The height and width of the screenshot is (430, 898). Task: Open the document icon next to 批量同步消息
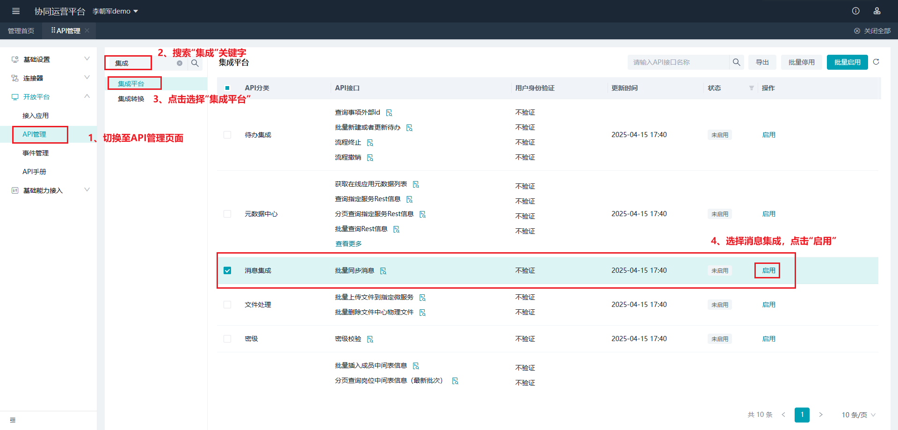(x=383, y=271)
